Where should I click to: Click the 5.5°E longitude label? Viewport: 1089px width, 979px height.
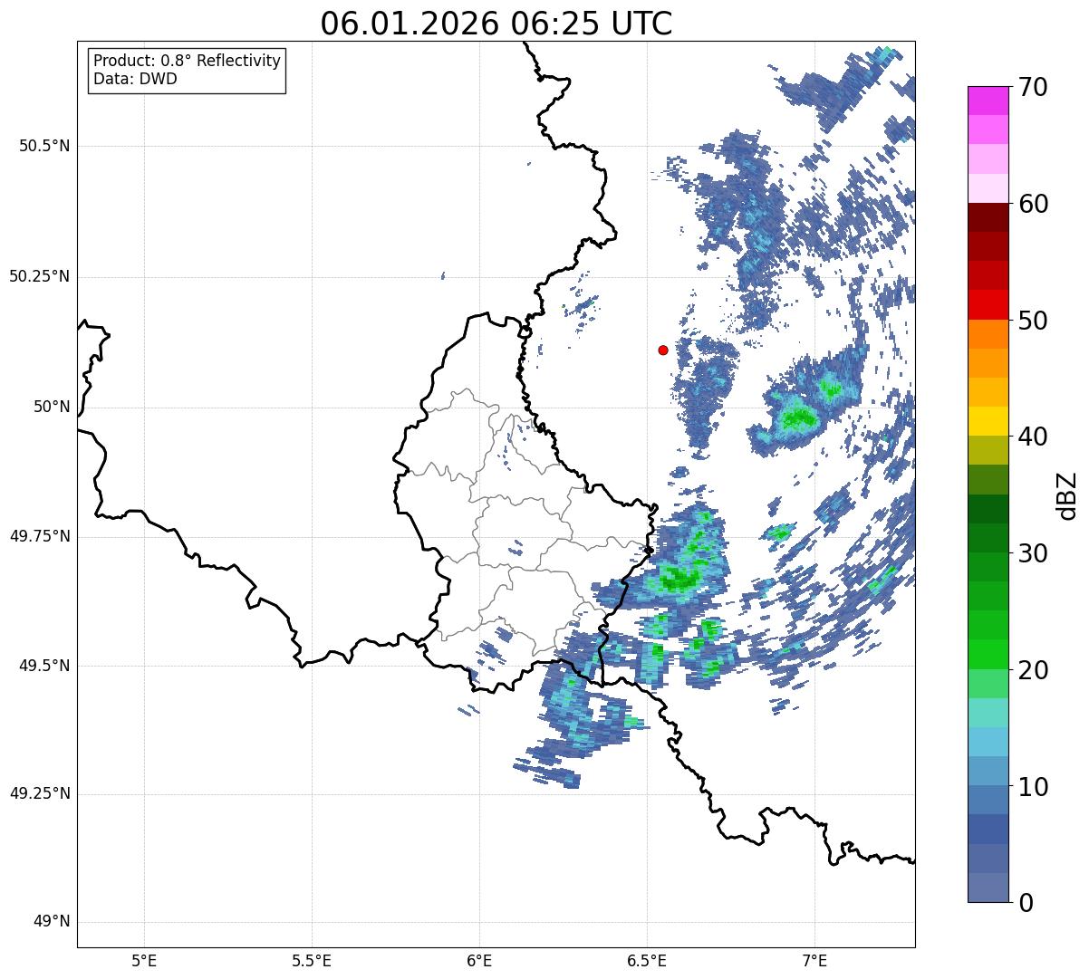(x=312, y=960)
